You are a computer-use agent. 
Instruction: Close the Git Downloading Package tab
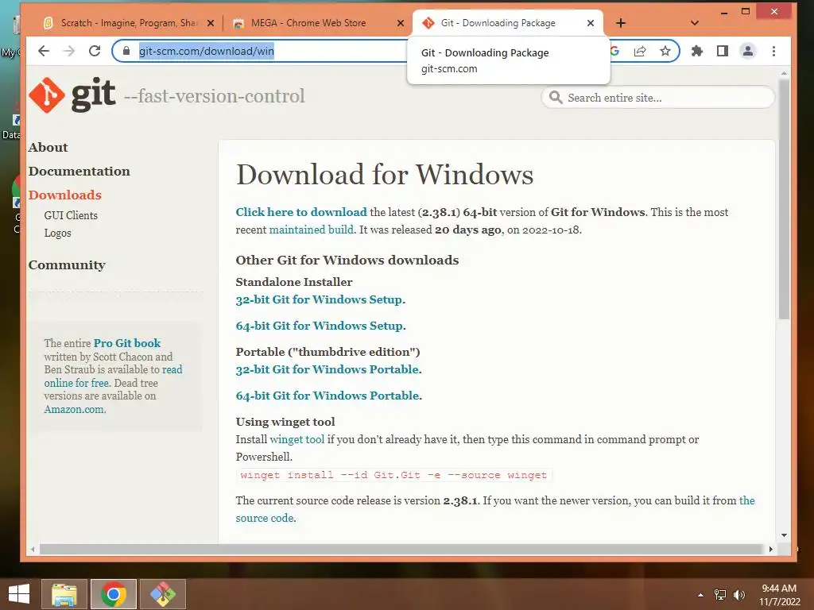pyautogui.click(x=591, y=23)
